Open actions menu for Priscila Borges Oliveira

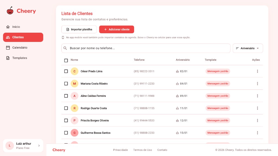click(x=257, y=121)
